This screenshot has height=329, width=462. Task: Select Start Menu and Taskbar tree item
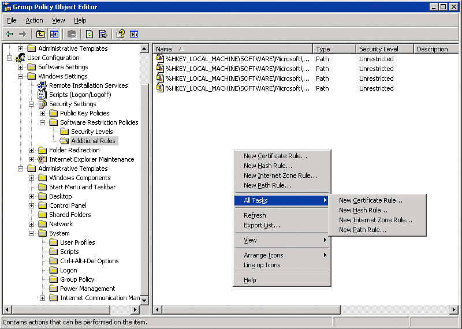[82, 187]
